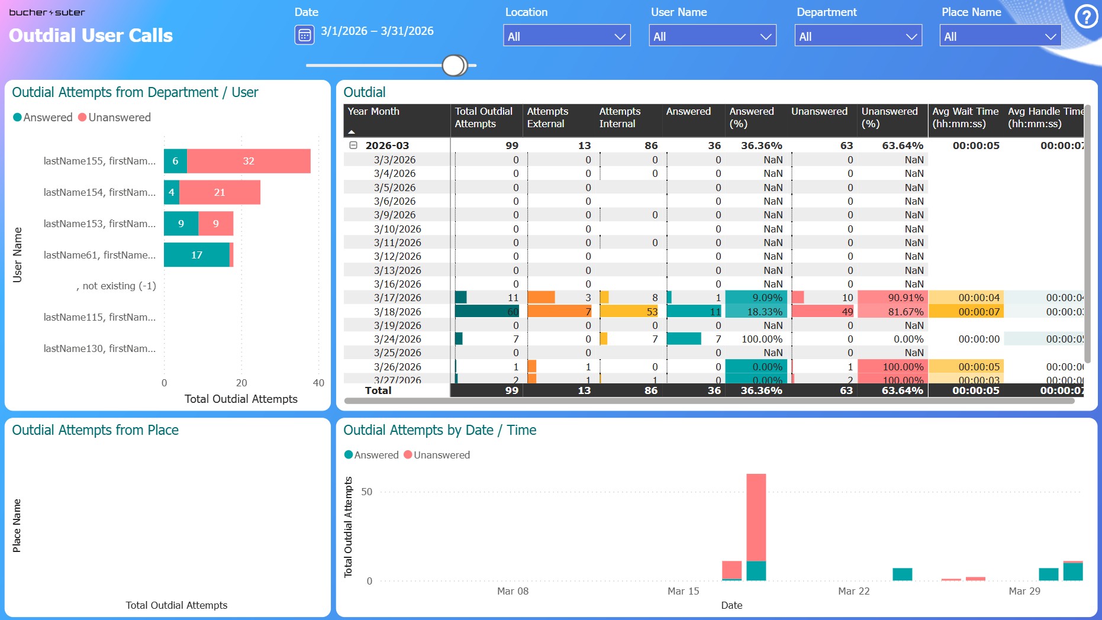The width and height of the screenshot is (1102, 620).
Task: Collapse the 2026-03 month row
Action: point(353,145)
